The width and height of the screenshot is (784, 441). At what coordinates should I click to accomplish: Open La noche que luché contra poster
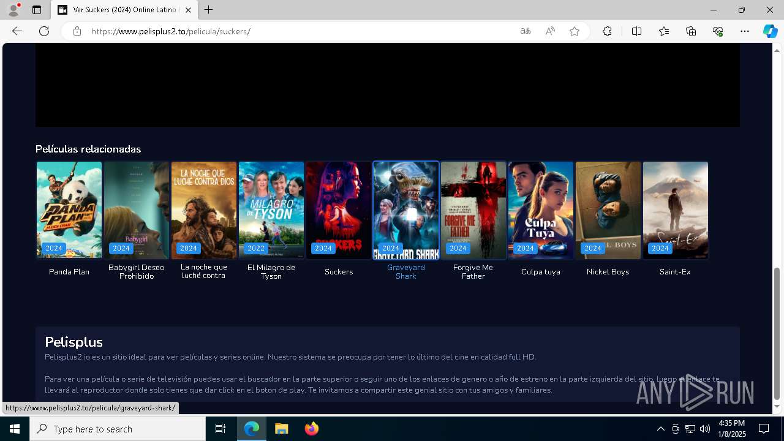pyautogui.click(x=204, y=210)
